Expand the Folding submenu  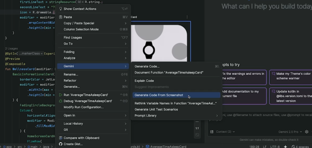pyautogui.click(x=93, y=52)
